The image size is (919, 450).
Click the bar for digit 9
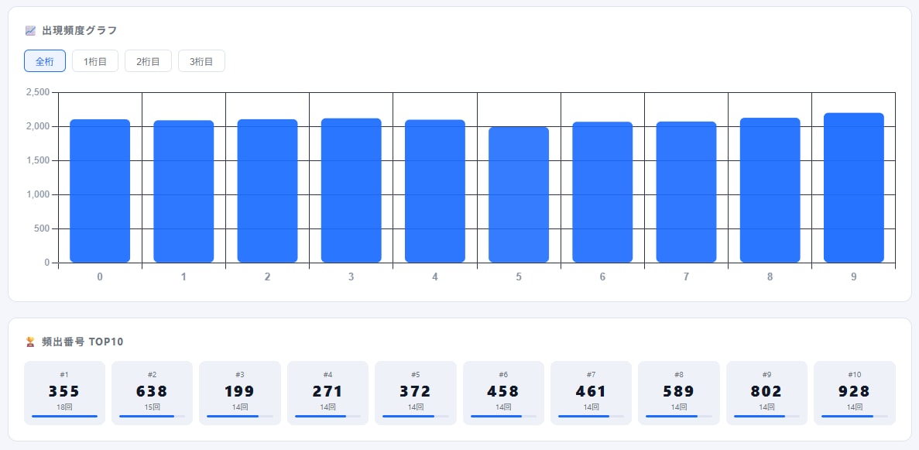tap(853, 187)
